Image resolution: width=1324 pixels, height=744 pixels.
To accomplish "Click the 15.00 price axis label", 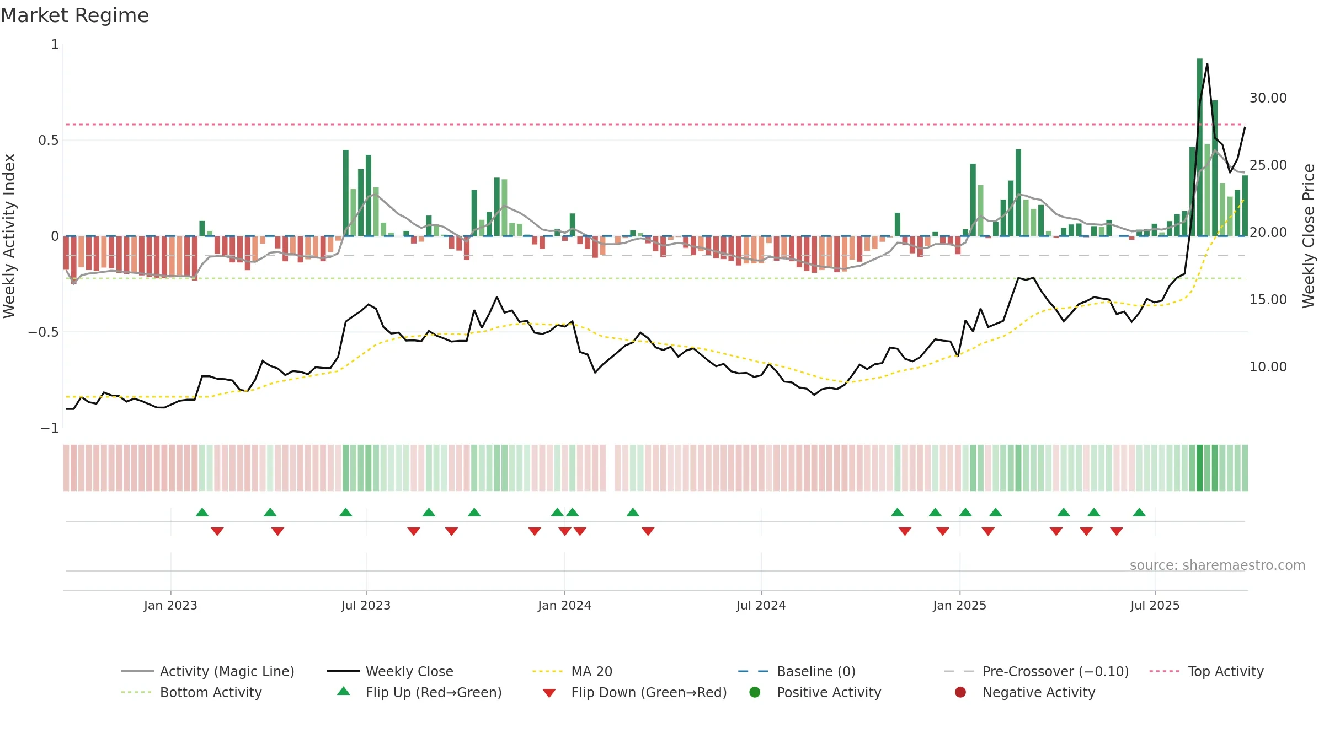I will click(x=1268, y=299).
